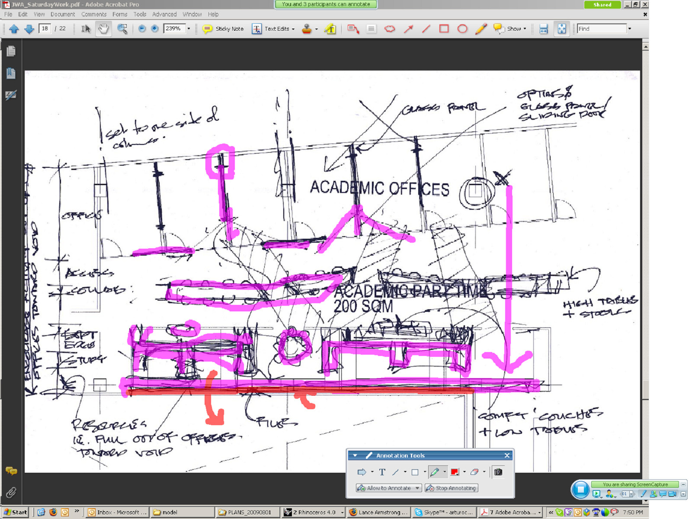Screen dimensions: 692x519
Task: Select the Highlight Text tool
Action: 330,29
